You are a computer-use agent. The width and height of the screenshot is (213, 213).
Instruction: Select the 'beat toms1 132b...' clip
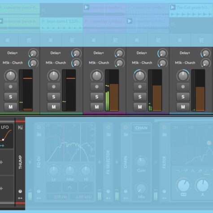61,25
